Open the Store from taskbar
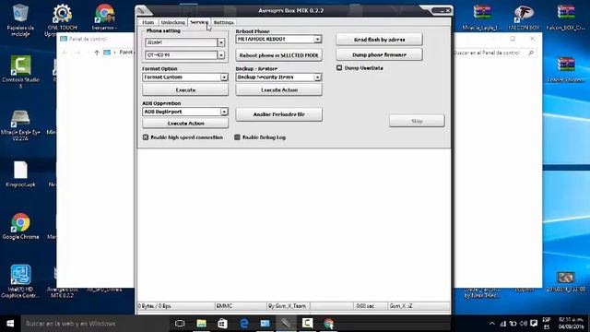The width and height of the screenshot is (590, 332). point(222,324)
